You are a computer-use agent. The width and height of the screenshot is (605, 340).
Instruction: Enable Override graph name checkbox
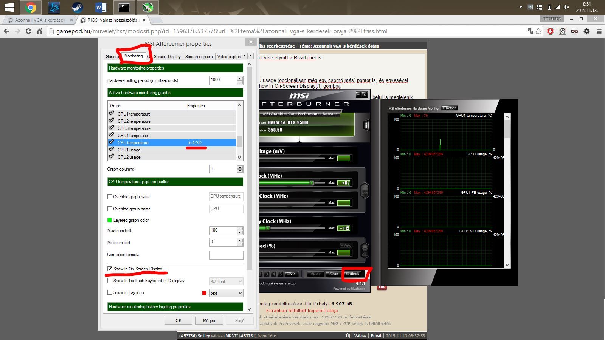[110, 197]
